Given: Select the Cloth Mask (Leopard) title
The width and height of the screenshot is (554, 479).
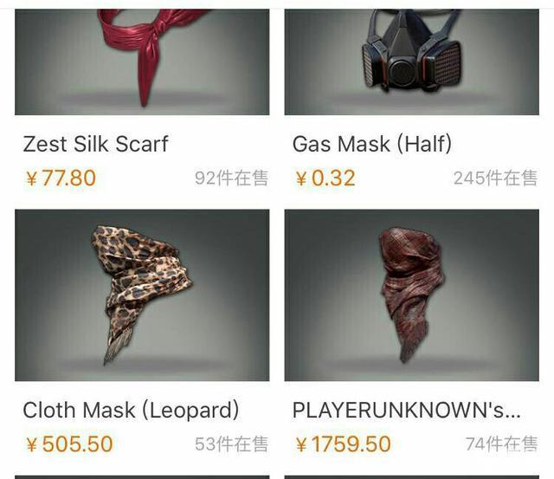Looking at the screenshot, I should click(131, 410).
